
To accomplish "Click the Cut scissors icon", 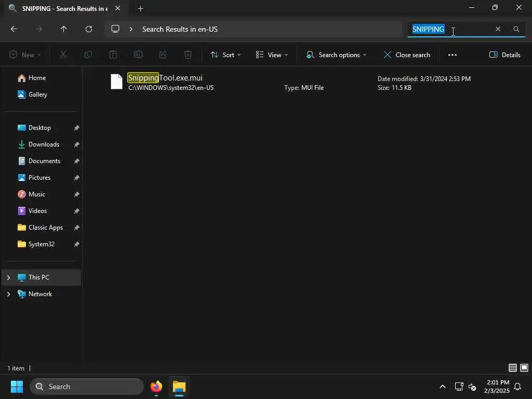I will point(63,55).
